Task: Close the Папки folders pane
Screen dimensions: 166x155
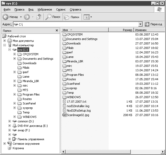Action: (x=57, y=31)
